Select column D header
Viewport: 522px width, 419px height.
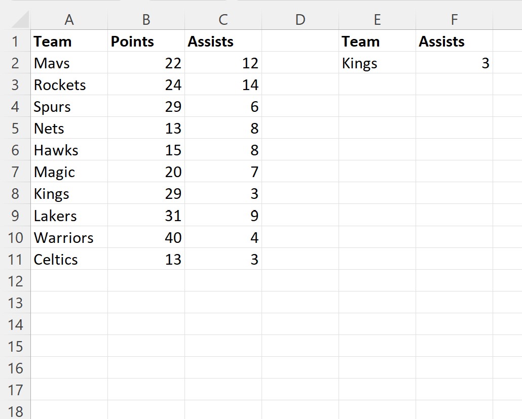click(301, 20)
